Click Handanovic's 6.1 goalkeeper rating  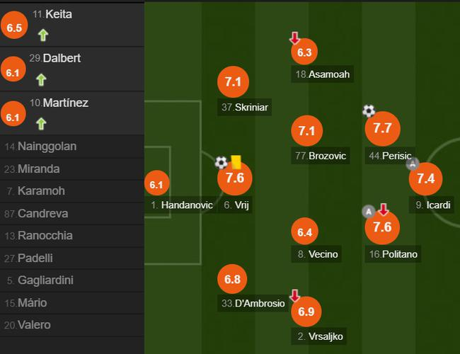point(156,185)
